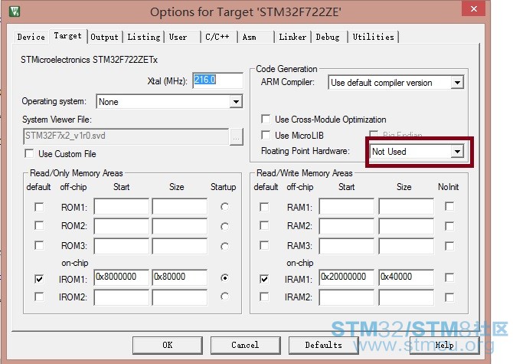Enable the Use Custom File checkbox
This screenshot has width=513, height=364.
coord(29,153)
